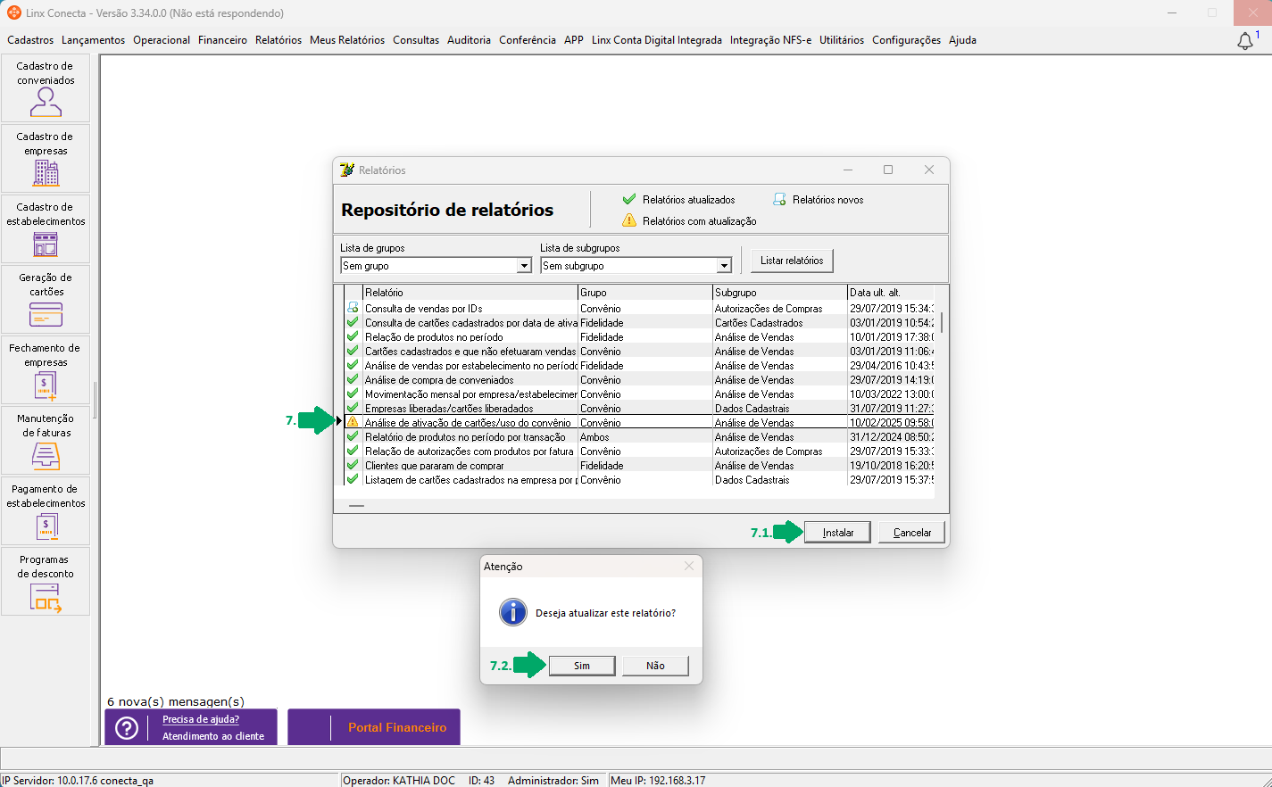This screenshot has height=787, width=1272.
Task: Open Cadastro de empresas sidebar icon
Action: click(x=46, y=173)
